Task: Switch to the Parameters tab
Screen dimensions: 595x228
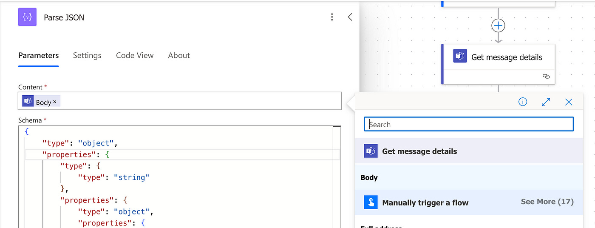Action: pyautogui.click(x=39, y=55)
